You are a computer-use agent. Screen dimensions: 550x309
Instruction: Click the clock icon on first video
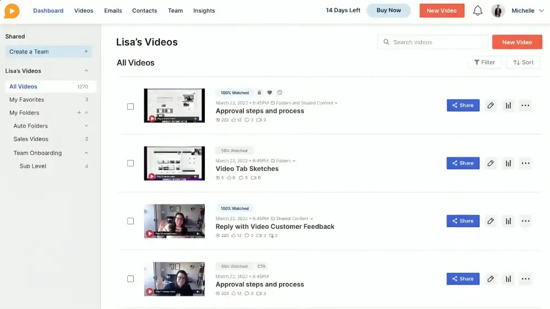point(280,93)
